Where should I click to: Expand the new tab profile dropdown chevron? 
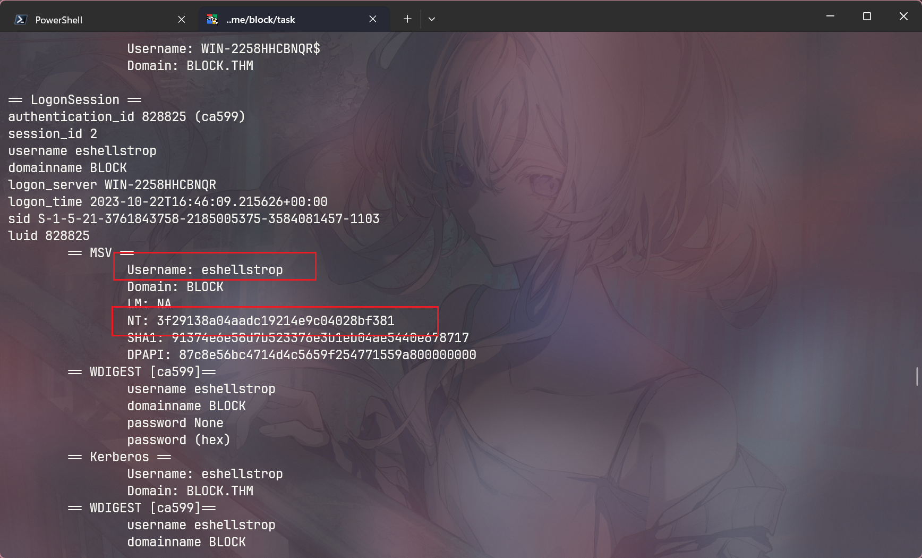click(x=432, y=19)
